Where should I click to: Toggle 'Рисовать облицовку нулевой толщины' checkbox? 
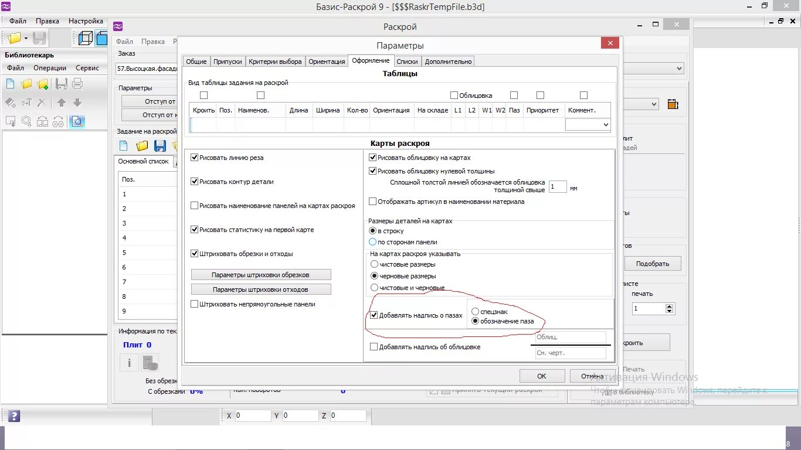(372, 171)
